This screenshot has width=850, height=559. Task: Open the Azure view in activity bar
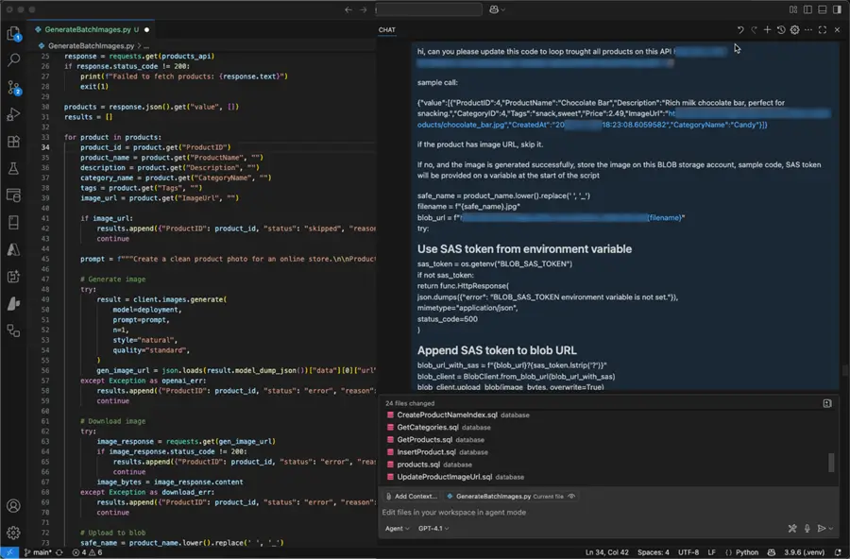click(x=13, y=249)
